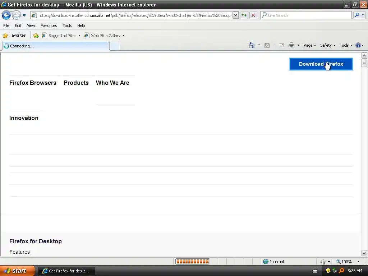Click the Stop loading X icon
The height and width of the screenshot is (276, 368).
coord(253,15)
